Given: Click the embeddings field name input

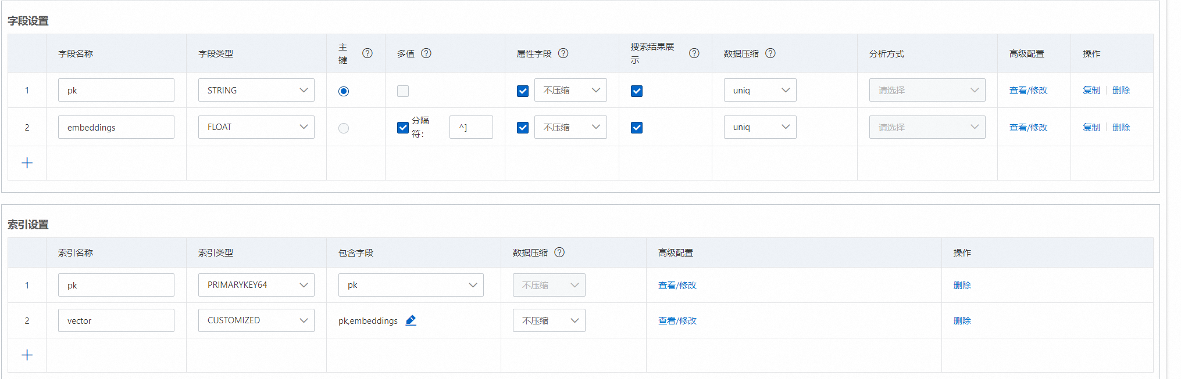Looking at the screenshot, I should click(x=116, y=128).
